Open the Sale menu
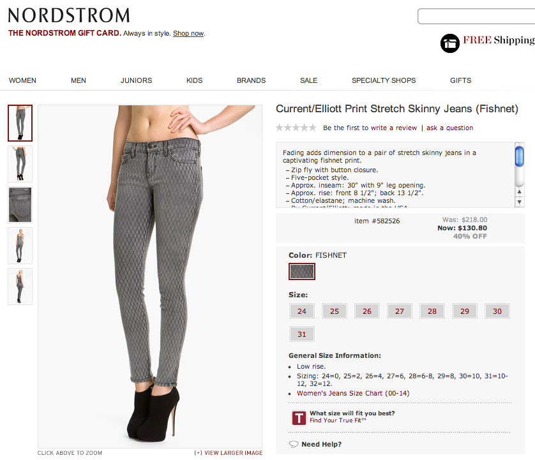Screen dimensions: 535x460 point(308,80)
